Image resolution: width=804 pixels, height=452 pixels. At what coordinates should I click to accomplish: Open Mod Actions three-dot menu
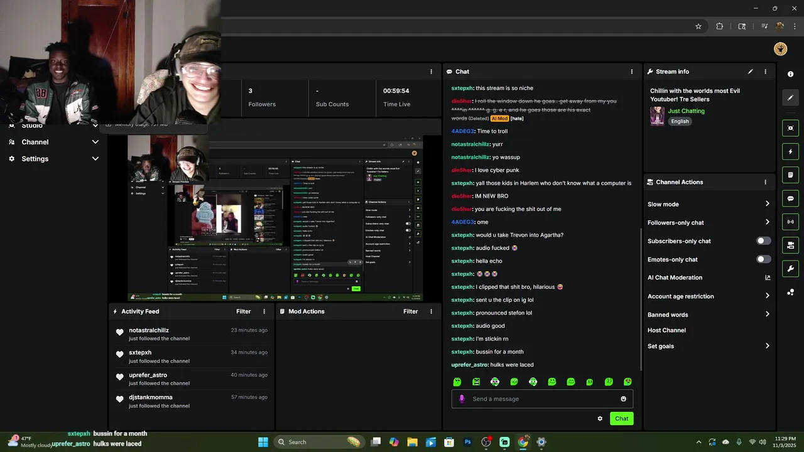point(431,311)
